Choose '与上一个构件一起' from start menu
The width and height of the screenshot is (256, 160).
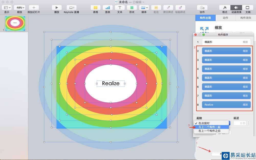(x=209, y=127)
